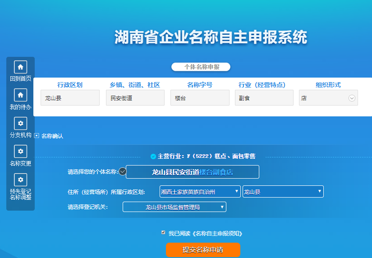This screenshot has width=372, height=258.
Task: Click the 民安街道 township input field
Action: pyautogui.click(x=135, y=97)
